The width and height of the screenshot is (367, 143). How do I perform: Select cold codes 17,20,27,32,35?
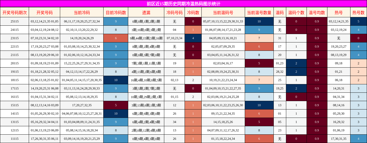coord(82,105)
